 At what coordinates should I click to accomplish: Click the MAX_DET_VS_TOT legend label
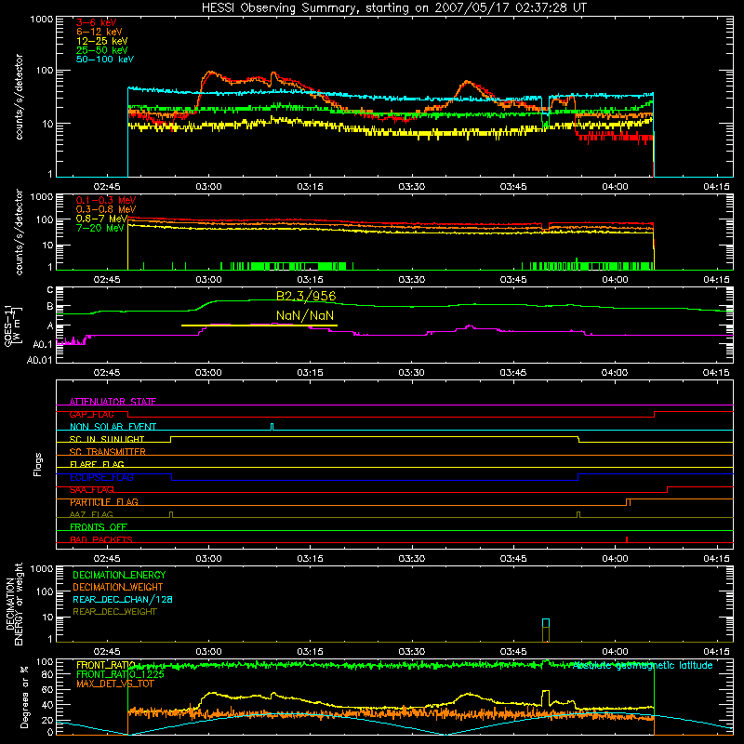coord(114,684)
